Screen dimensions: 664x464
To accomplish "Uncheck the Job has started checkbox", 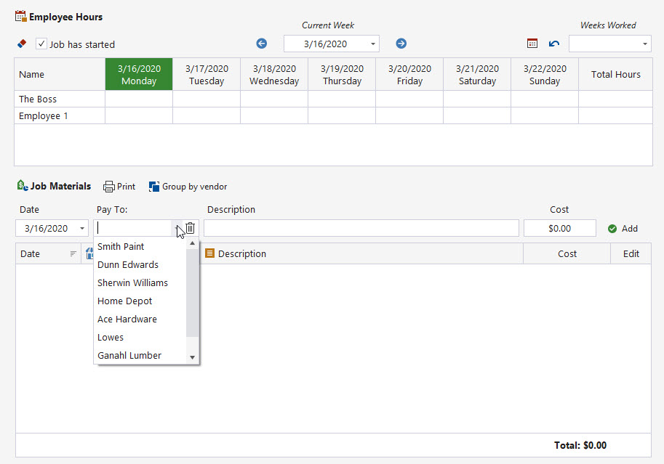I will pyautogui.click(x=41, y=44).
